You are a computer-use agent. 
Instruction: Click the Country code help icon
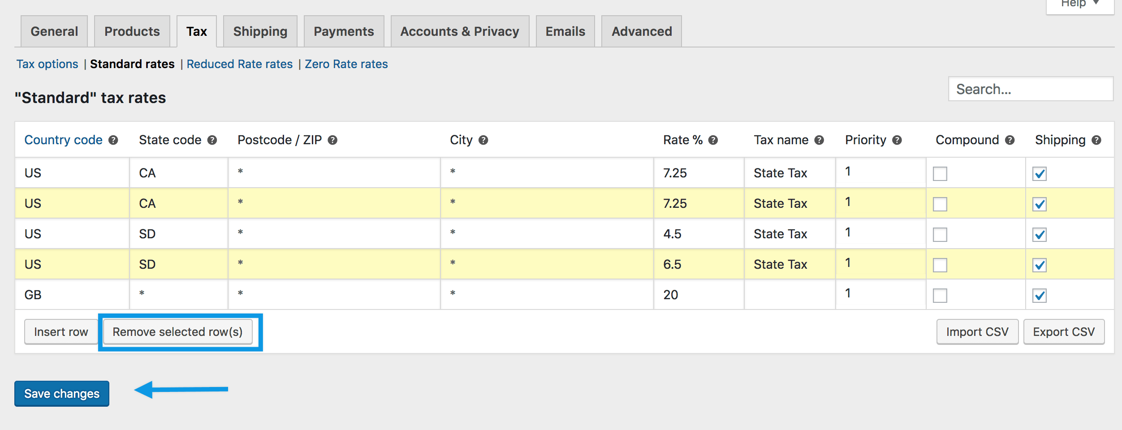click(x=113, y=140)
